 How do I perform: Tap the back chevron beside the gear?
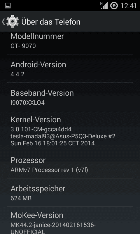tap(3, 22)
